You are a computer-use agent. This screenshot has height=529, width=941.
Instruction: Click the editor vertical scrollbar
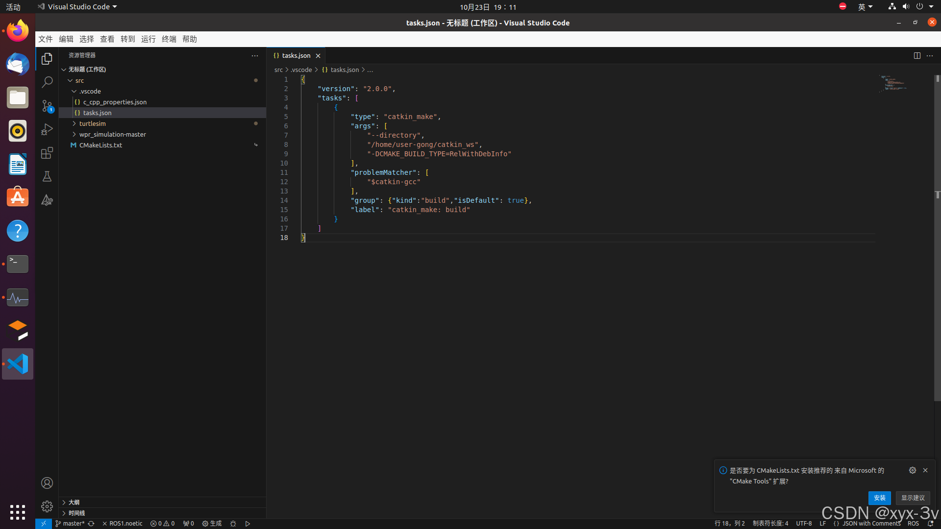(x=937, y=238)
